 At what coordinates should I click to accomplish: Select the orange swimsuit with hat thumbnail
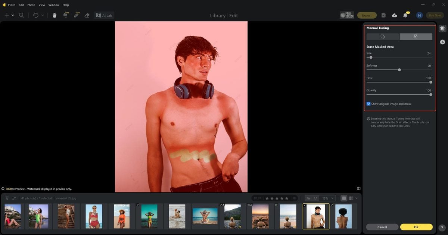coord(122,216)
